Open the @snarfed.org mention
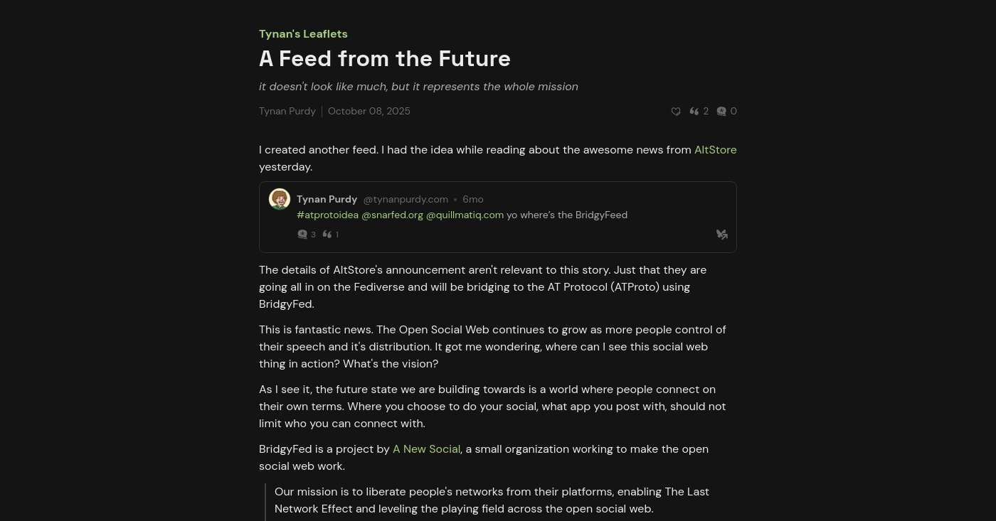996x521 pixels. click(x=392, y=215)
